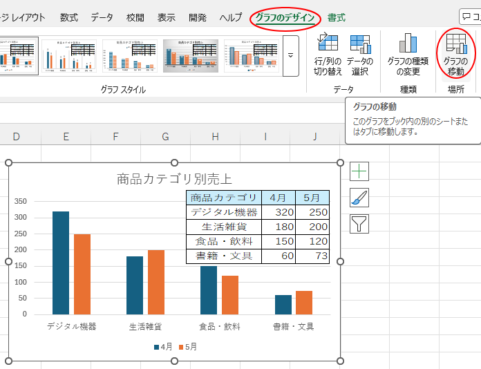Click orange 5月 bar for デジタル機器

click(x=82, y=274)
